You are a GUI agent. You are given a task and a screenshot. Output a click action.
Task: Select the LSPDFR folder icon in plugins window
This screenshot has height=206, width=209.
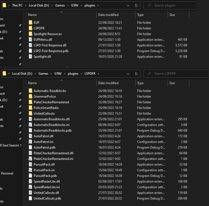(x=30, y=28)
